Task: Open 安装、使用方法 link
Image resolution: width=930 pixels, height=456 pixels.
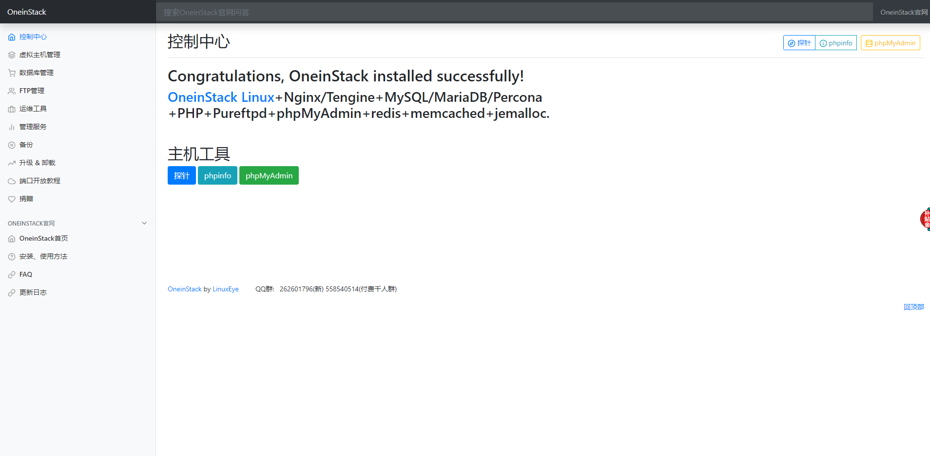Action: pyautogui.click(x=43, y=256)
